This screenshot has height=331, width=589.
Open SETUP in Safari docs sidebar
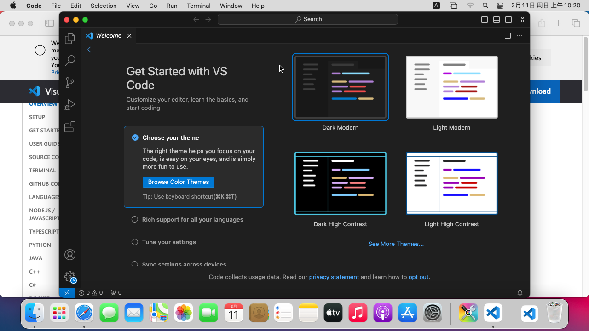pos(37,117)
